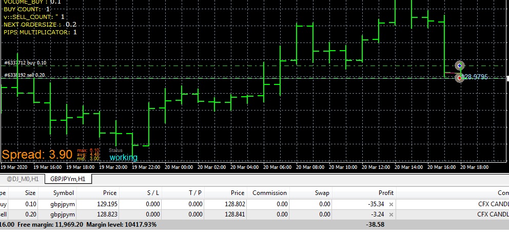
Task: Click the current price label 128.9795
Action: pyautogui.click(x=476, y=77)
